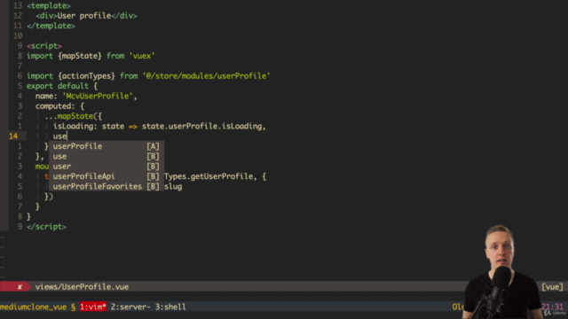Image resolution: width=568 pixels, height=319 pixels.
Task: Place cursor on 'User profile' div line
Action: pyautogui.click(x=86, y=16)
